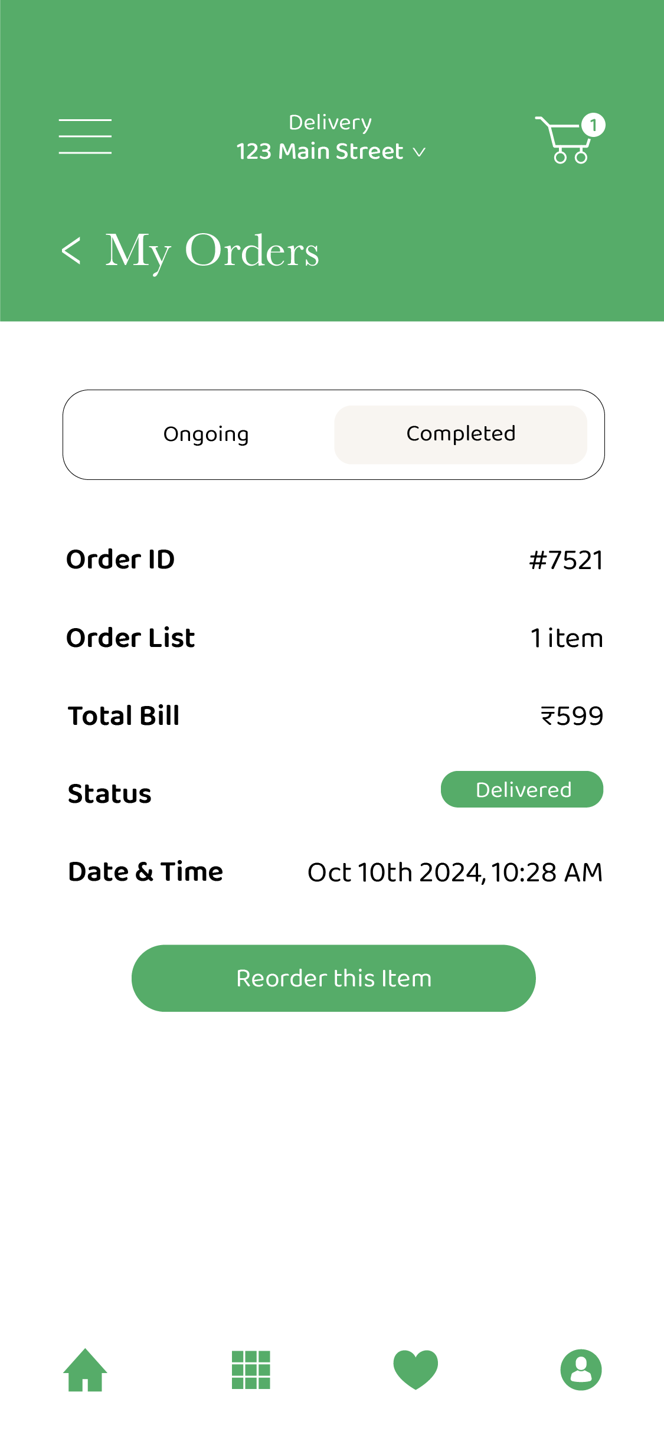Switch to the Completed tab
664x1438 pixels.
460,434
